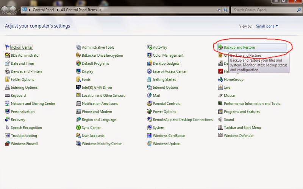The height and width of the screenshot is (189, 303).
Task: Expand the arrow before Control Panel breadcrumb
Action: (x=30, y=10)
